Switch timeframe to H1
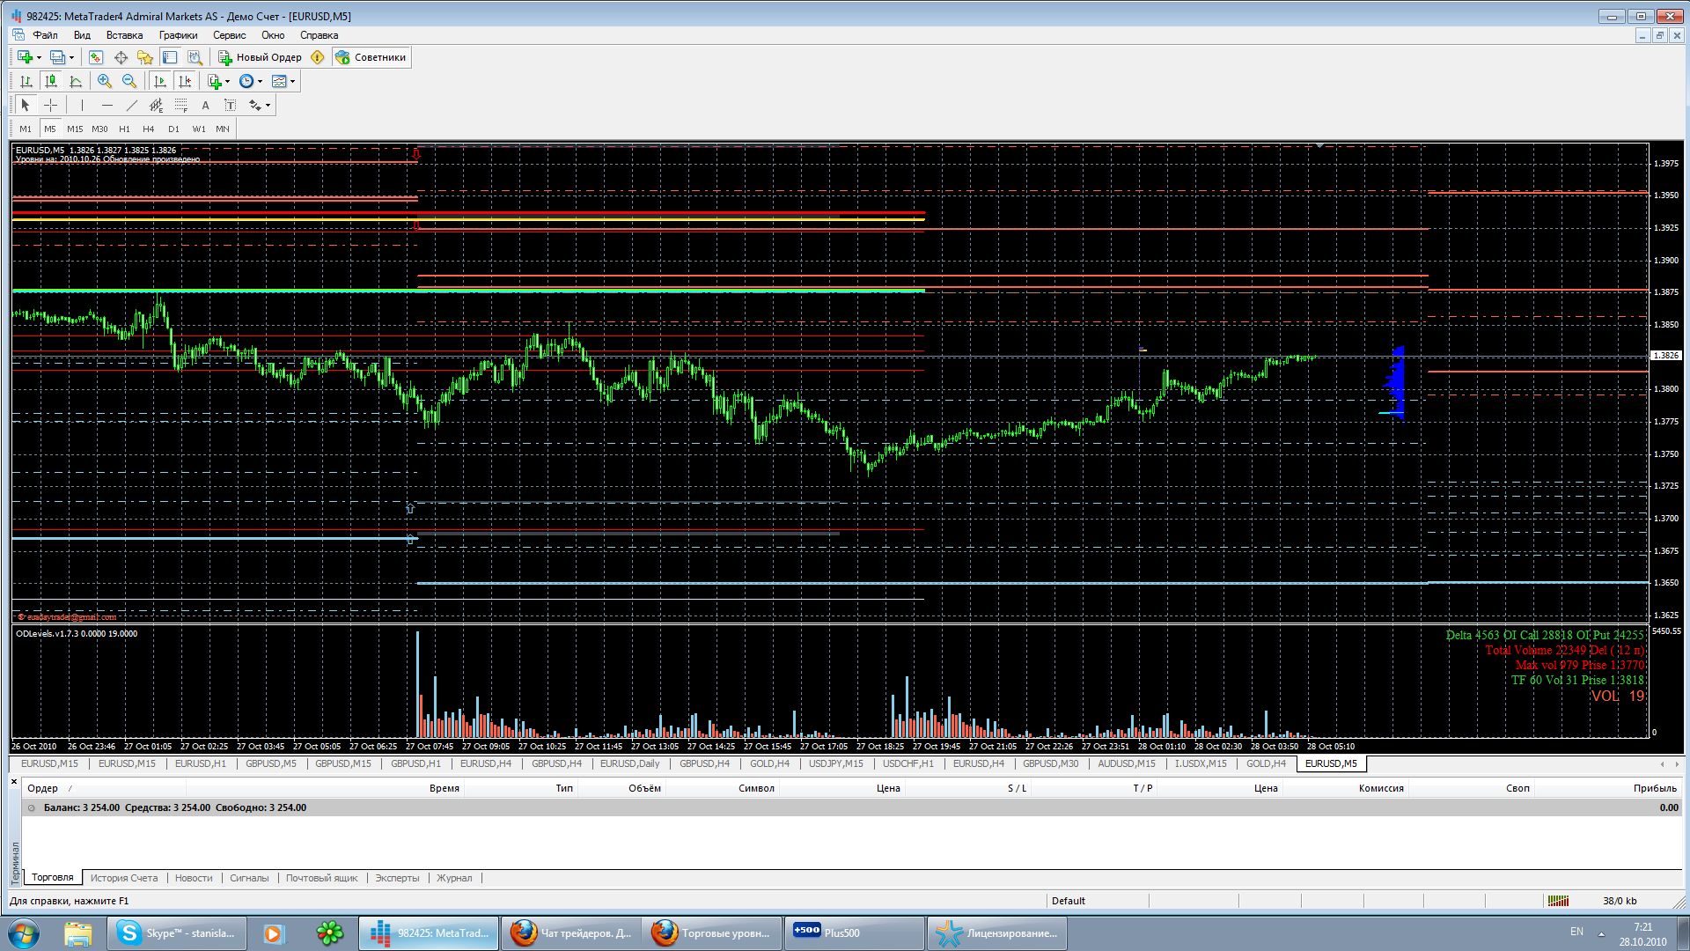 pyautogui.click(x=124, y=129)
